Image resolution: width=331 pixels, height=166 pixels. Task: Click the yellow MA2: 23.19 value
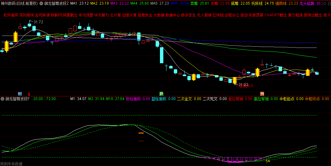100,3
